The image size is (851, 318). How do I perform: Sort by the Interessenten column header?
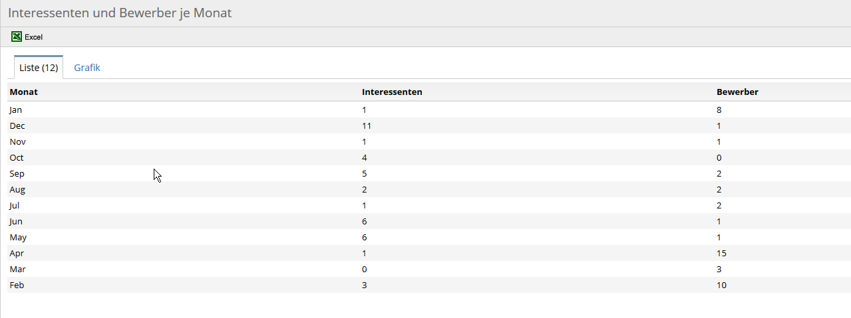pos(392,92)
